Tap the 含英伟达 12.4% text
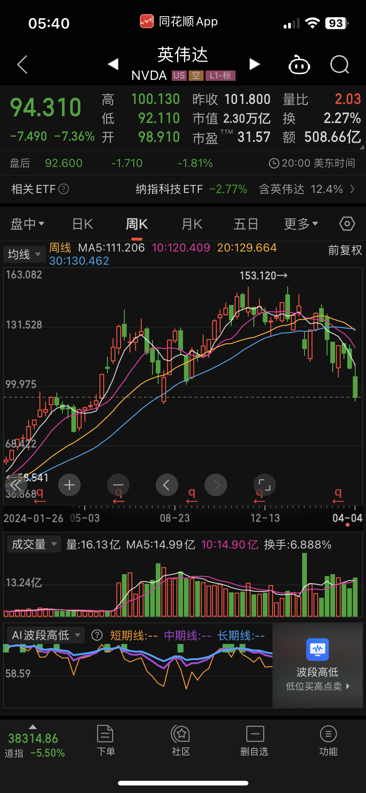The image size is (366, 793). 301,189
